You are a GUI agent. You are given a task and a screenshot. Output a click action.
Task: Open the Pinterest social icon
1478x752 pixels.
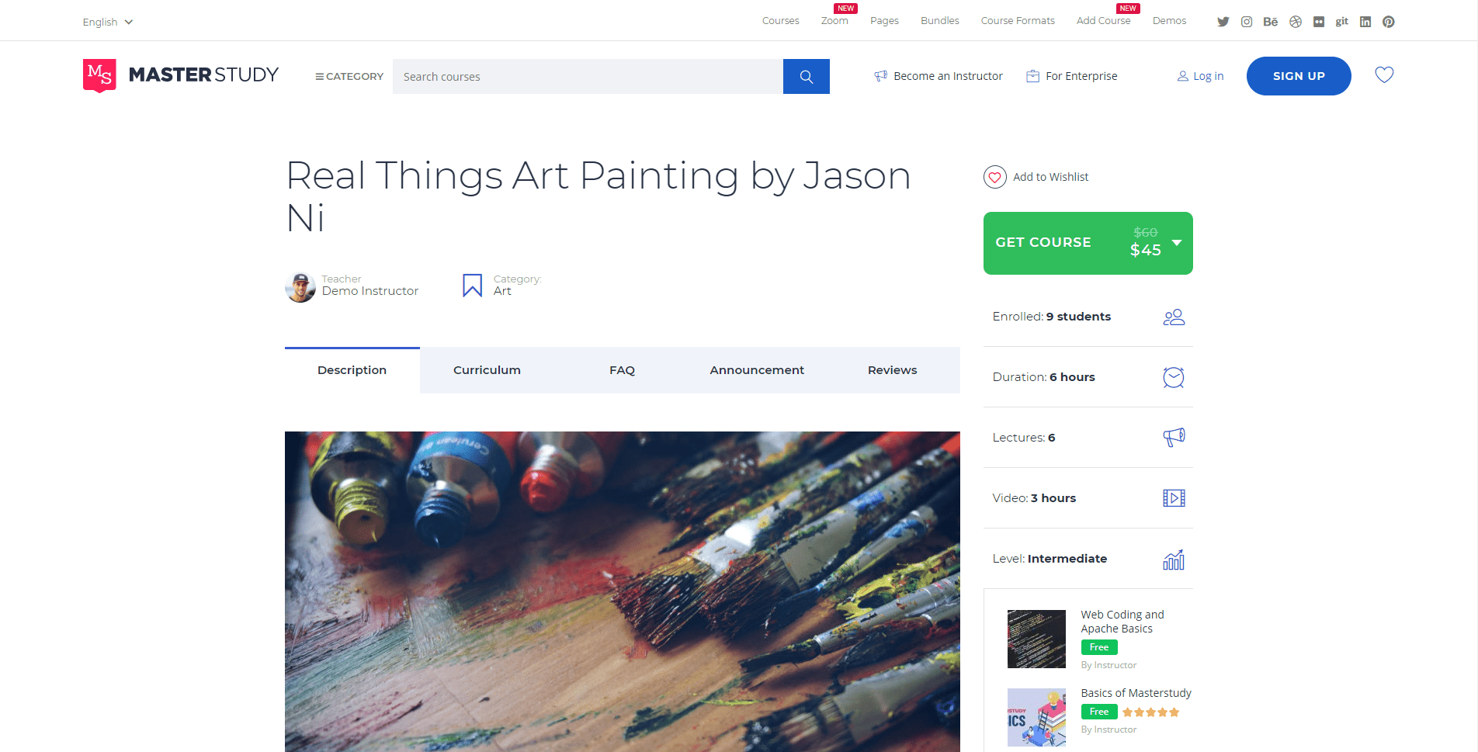1389,22
